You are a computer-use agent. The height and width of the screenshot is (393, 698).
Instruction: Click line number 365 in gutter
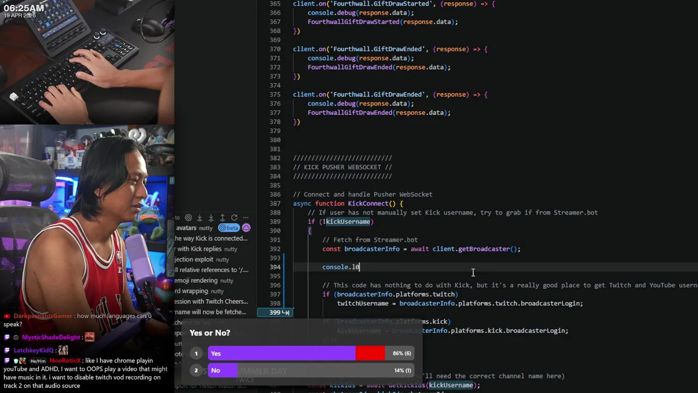click(275, 4)
